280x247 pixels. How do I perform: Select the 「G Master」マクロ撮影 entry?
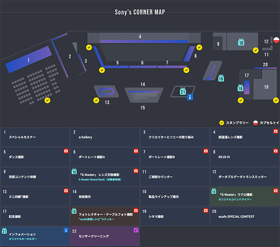point(245,196)
